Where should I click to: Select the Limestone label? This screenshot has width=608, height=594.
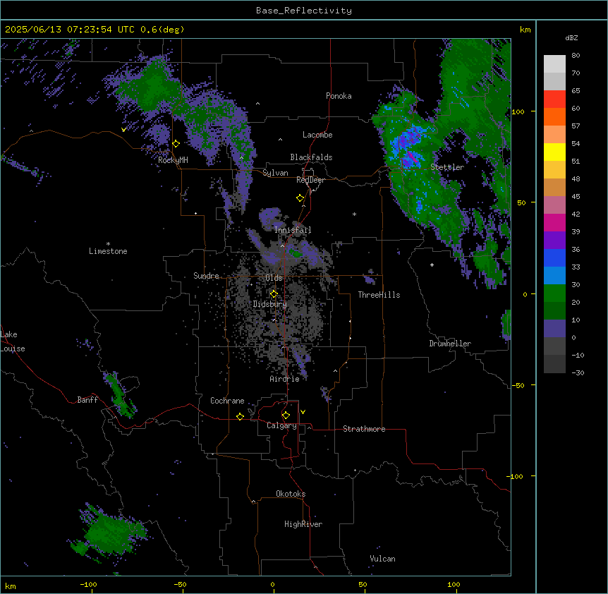point(108,251)
